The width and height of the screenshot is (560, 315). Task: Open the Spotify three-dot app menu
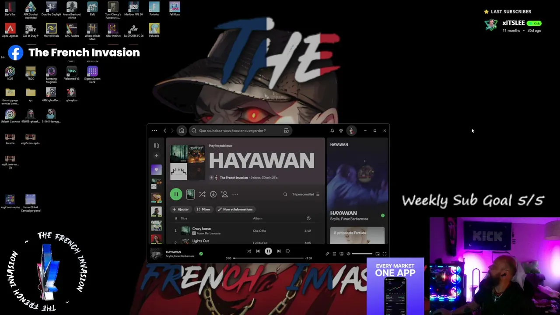coord(154,130)
